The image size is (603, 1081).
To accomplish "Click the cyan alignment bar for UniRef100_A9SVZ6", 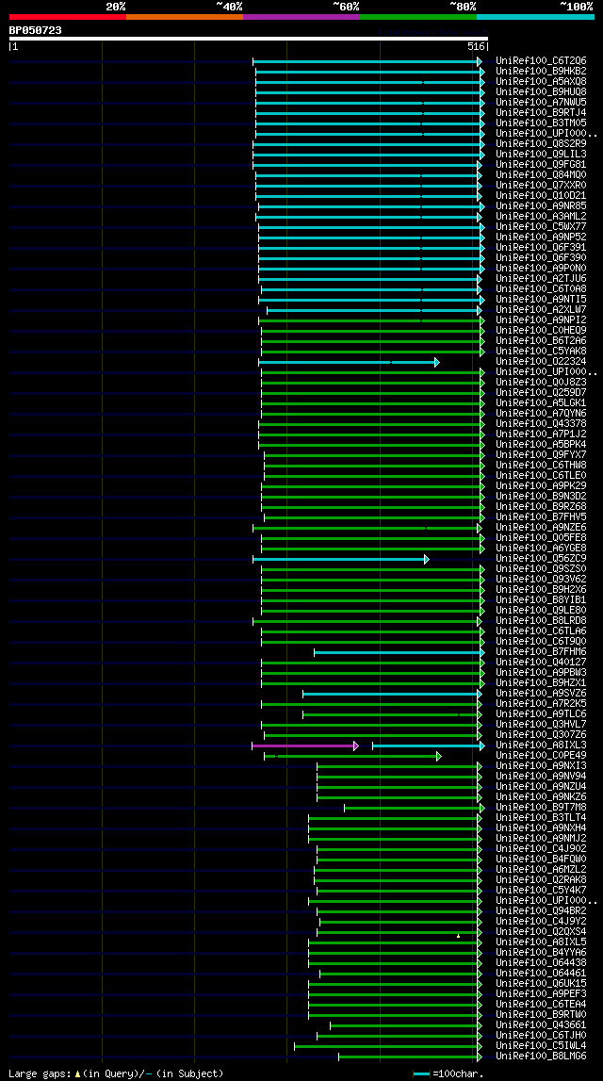I will tap(392, 694).
